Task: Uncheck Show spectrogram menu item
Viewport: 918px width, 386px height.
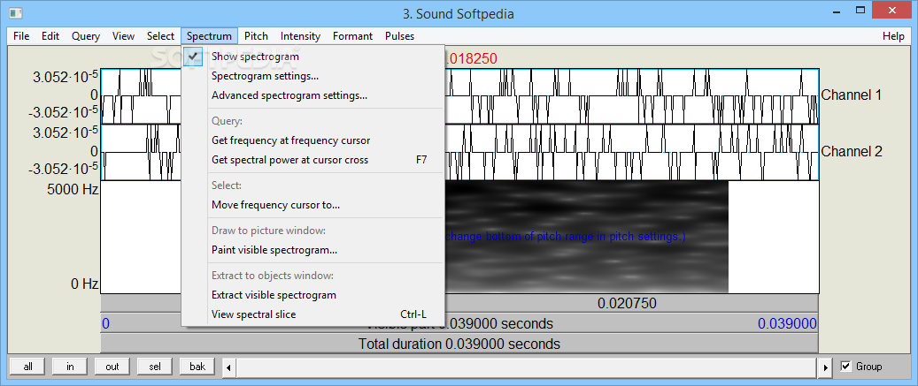Action: pyautogui.click(x=312, y=57)
